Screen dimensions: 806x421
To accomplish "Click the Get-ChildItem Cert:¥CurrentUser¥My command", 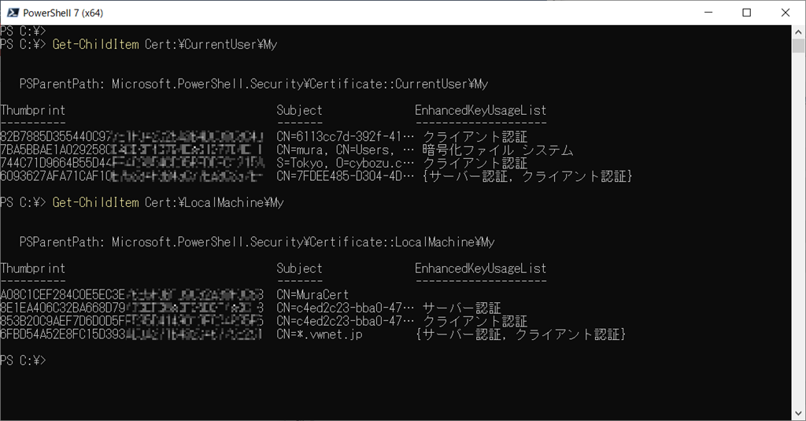I will (x=165, y=45).
